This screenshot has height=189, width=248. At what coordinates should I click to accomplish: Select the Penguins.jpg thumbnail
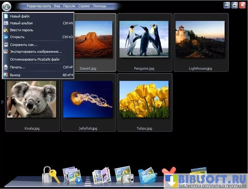point(144,42)
